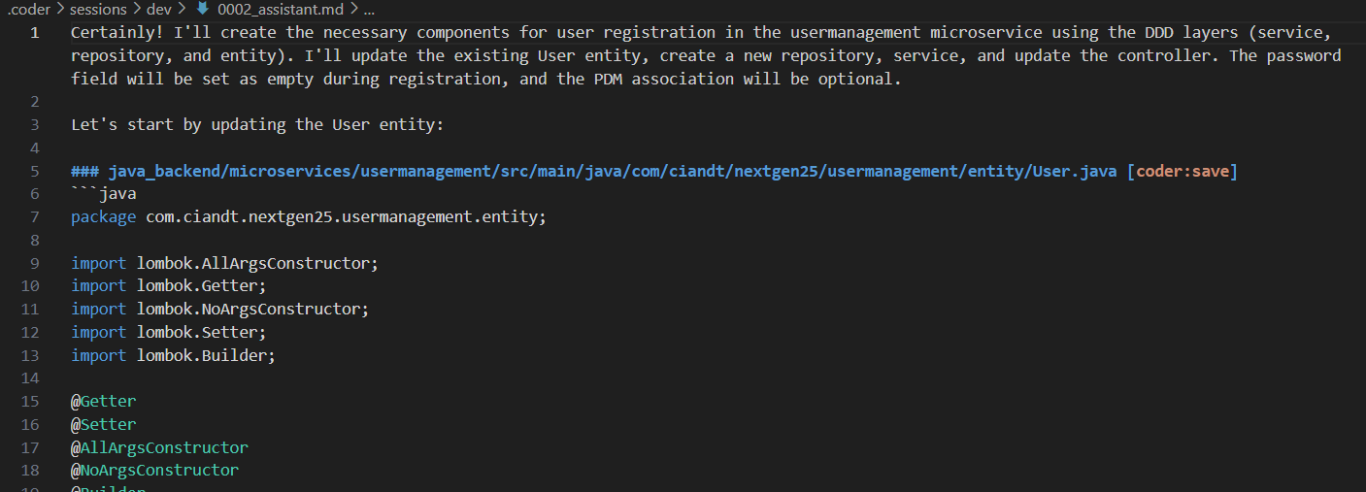Image resolution: width=1366 pixels, height=492 pixels.
Task: Click the import lombok.NoArgsConstructor statement
Action: tap(219, 309)
